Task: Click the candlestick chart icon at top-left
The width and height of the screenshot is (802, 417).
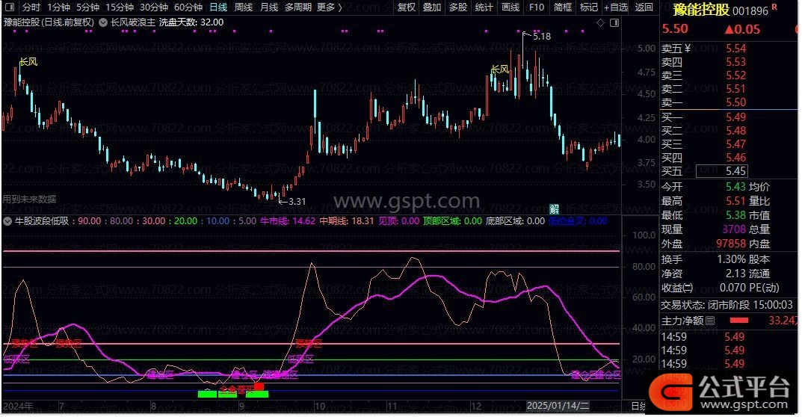Action: (9, 7)
